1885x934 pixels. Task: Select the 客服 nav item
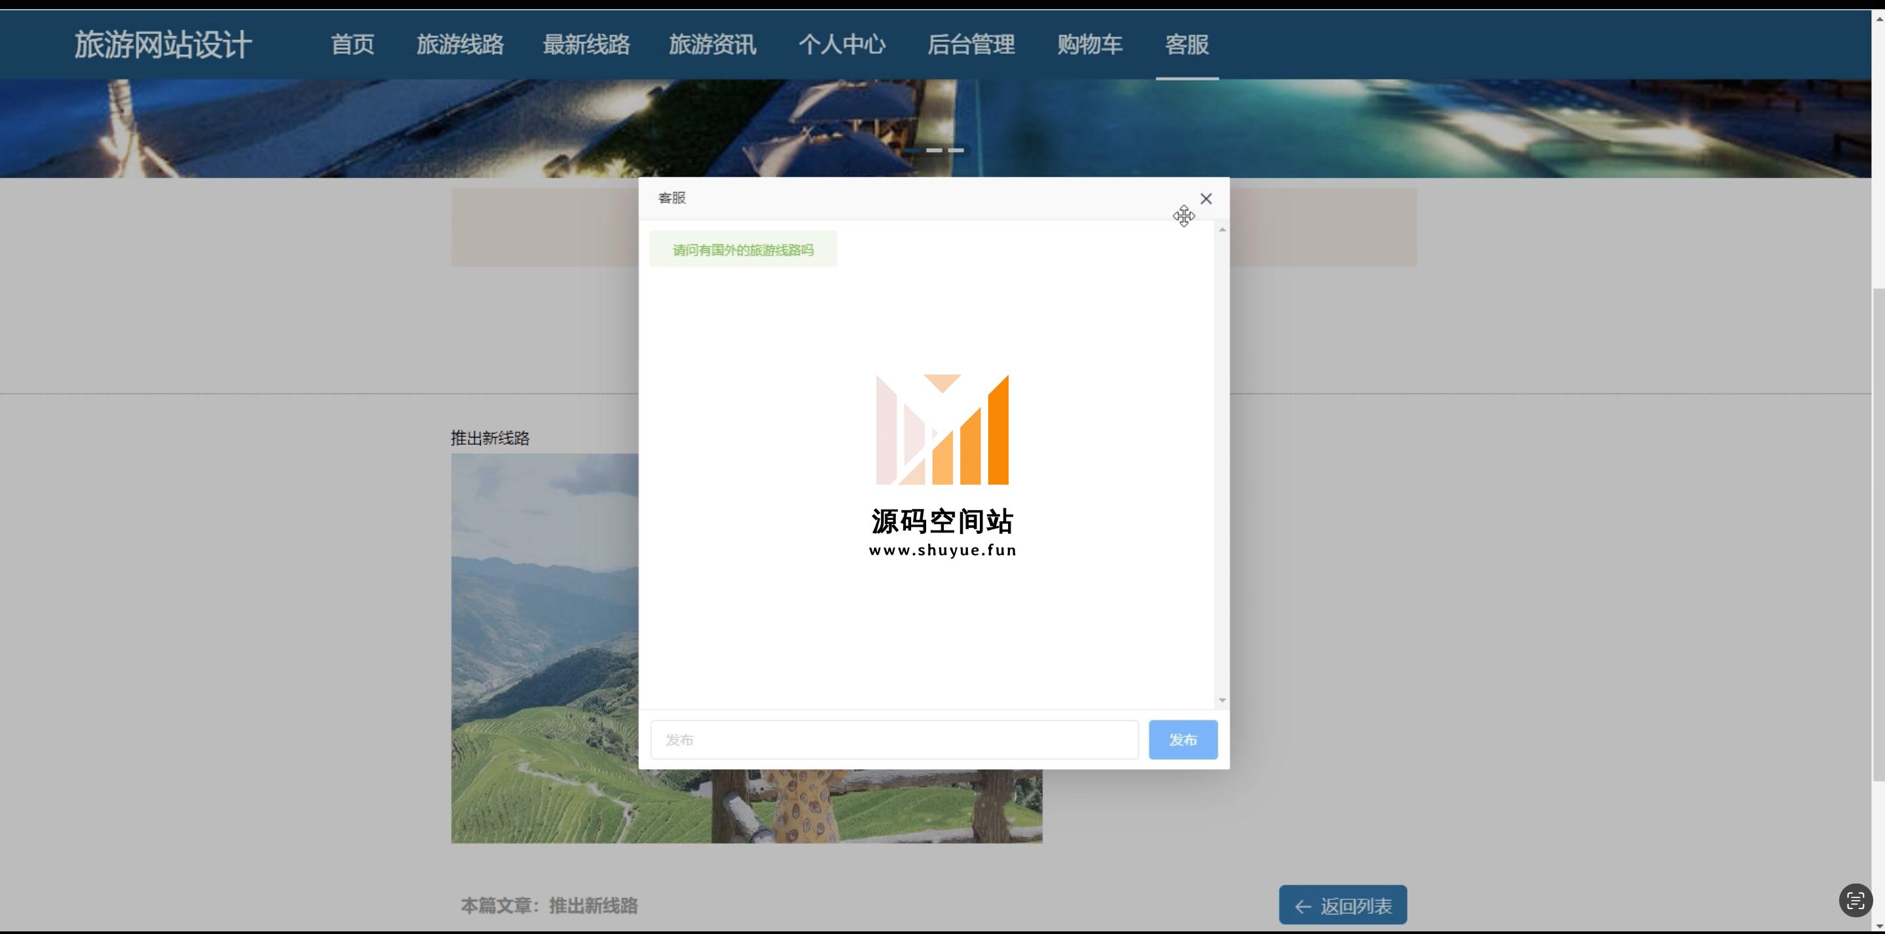coord(1187,45)
